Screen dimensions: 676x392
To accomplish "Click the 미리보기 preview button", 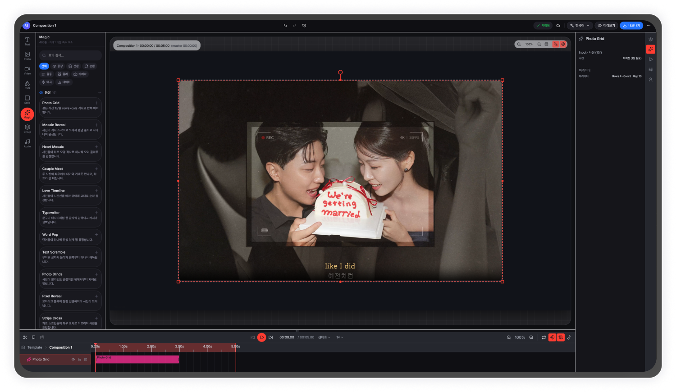I will tap(606, 26).
